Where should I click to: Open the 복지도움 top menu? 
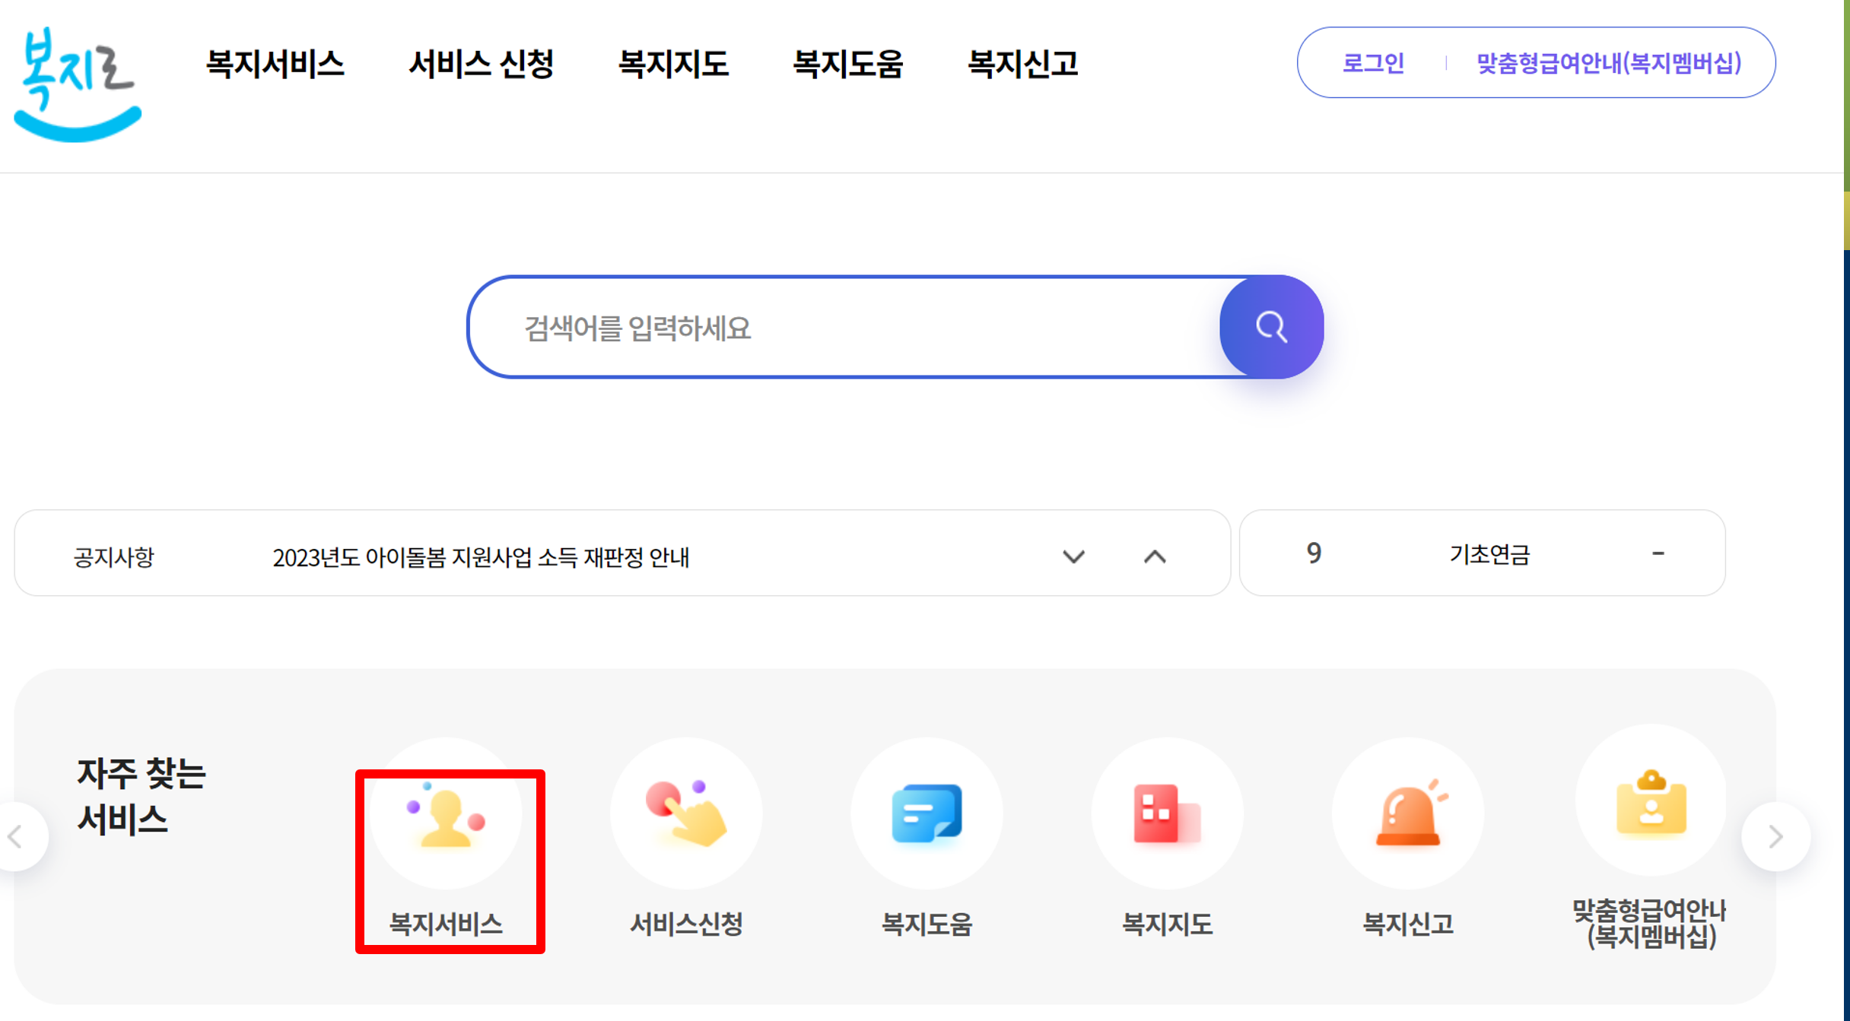coord(848,63)
